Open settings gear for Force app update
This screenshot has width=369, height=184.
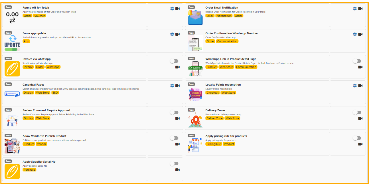point(172,34)
